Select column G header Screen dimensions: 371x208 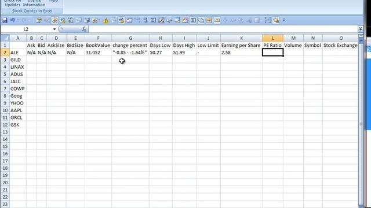click(x=130, y=38)
